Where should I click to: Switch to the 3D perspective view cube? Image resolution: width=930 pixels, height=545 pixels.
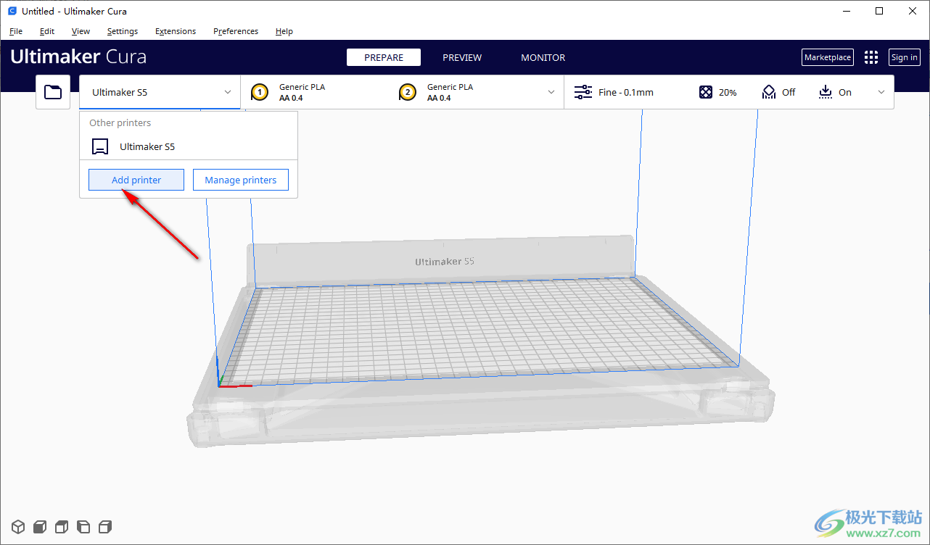pyautogui.click(x=18, y=526)
